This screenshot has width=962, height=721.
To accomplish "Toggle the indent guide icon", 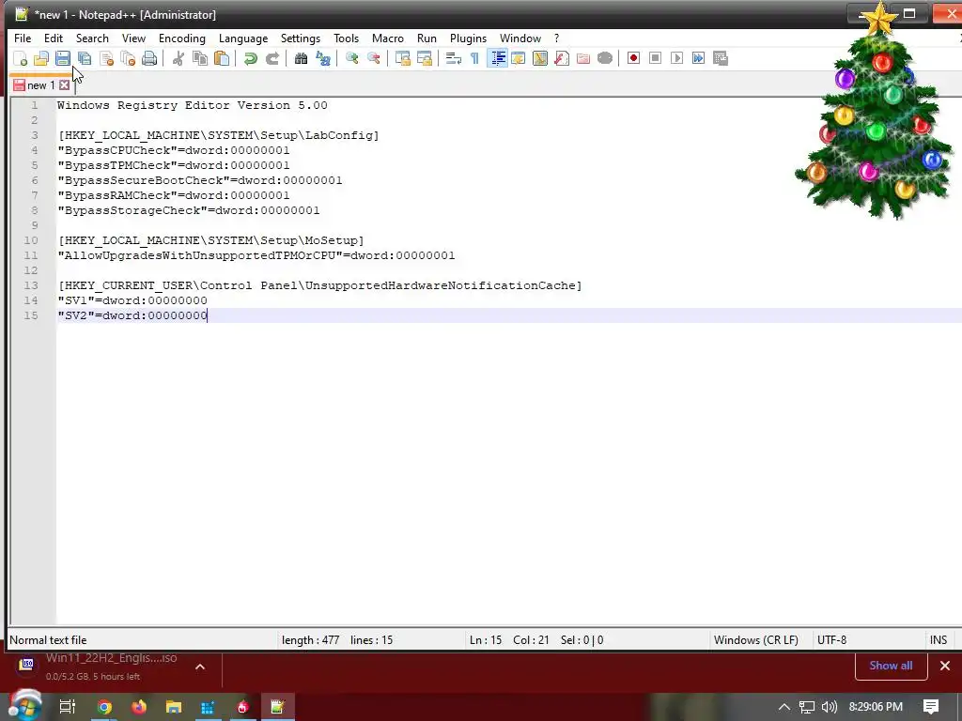I will click(x=497, y=58).
